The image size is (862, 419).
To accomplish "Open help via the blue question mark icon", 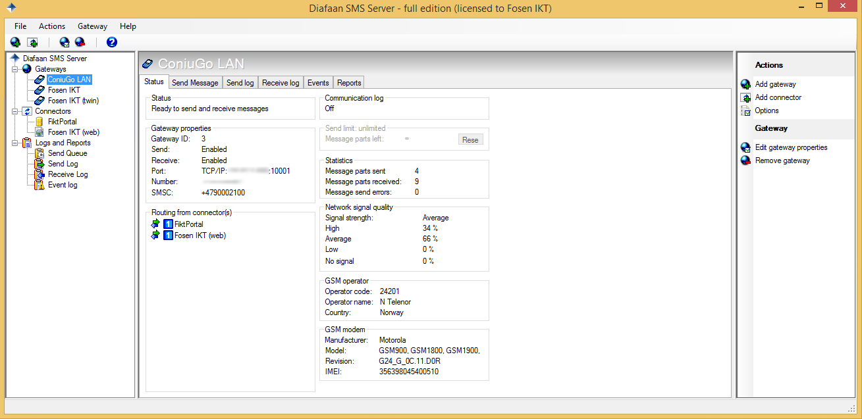I will coord(112,42).
